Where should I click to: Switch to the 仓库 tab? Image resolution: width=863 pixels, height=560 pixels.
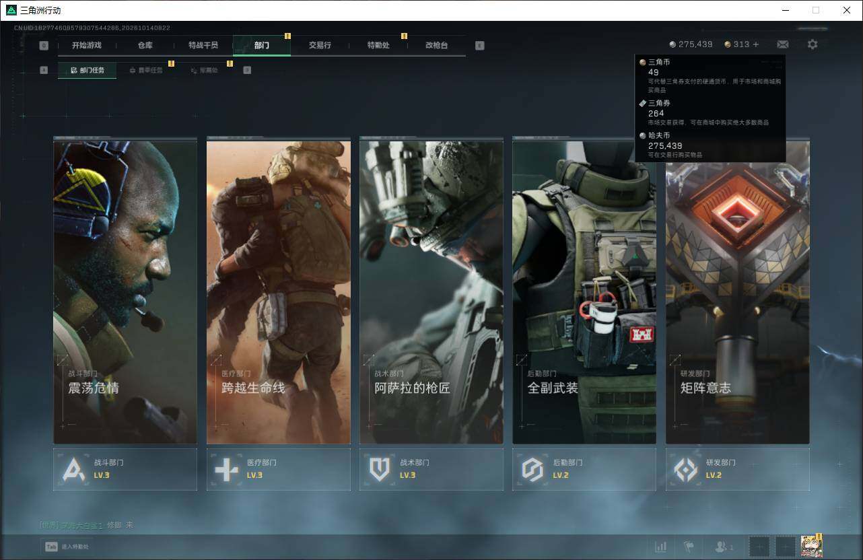[145, 45]
